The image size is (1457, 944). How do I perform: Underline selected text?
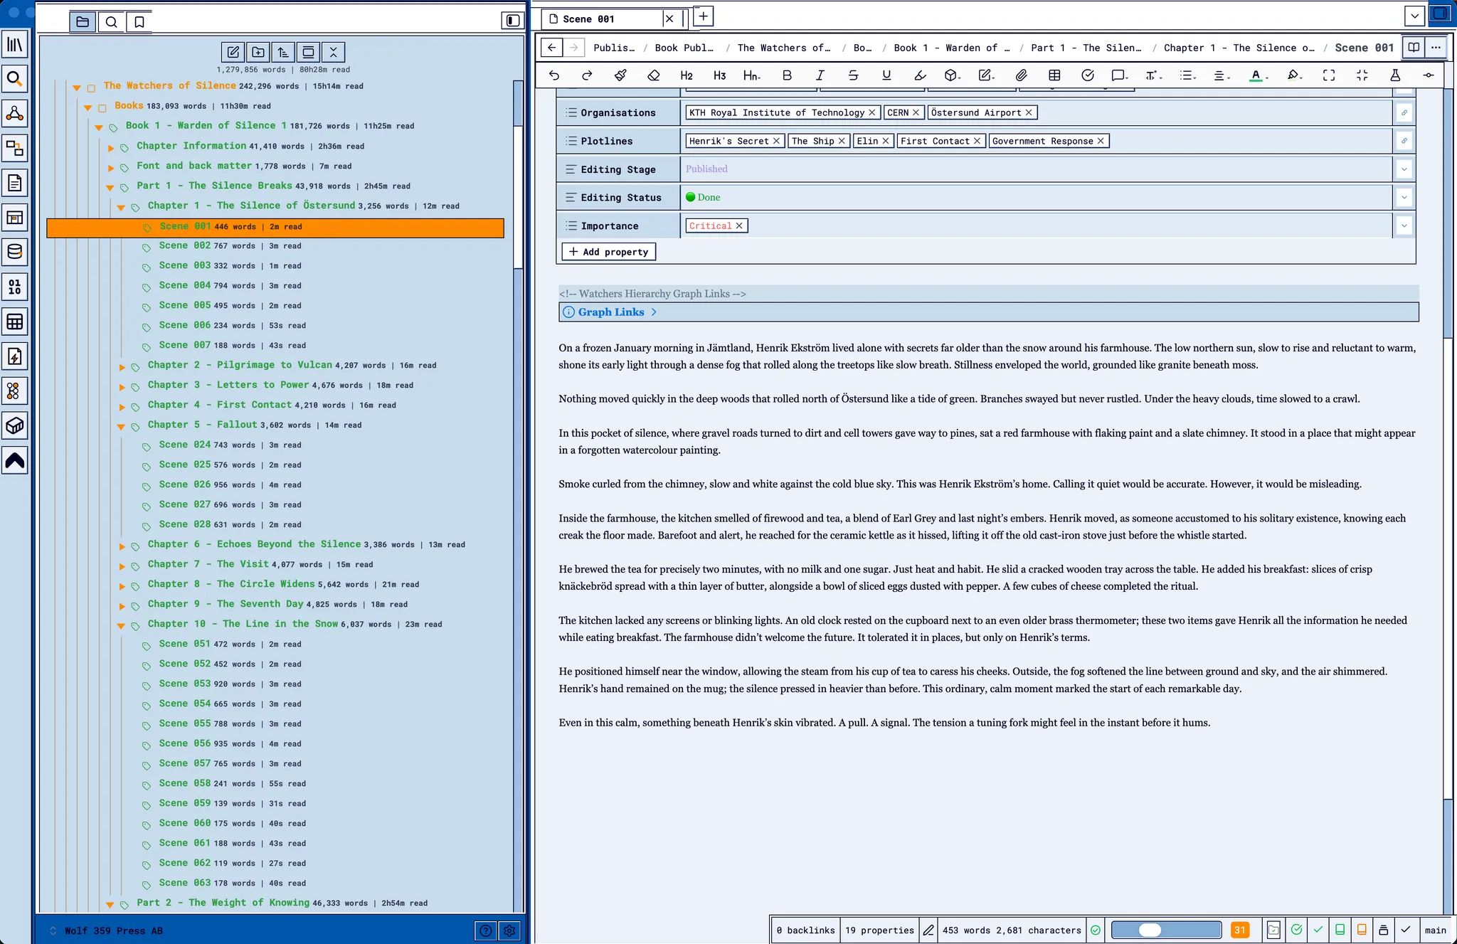[886, 75]
